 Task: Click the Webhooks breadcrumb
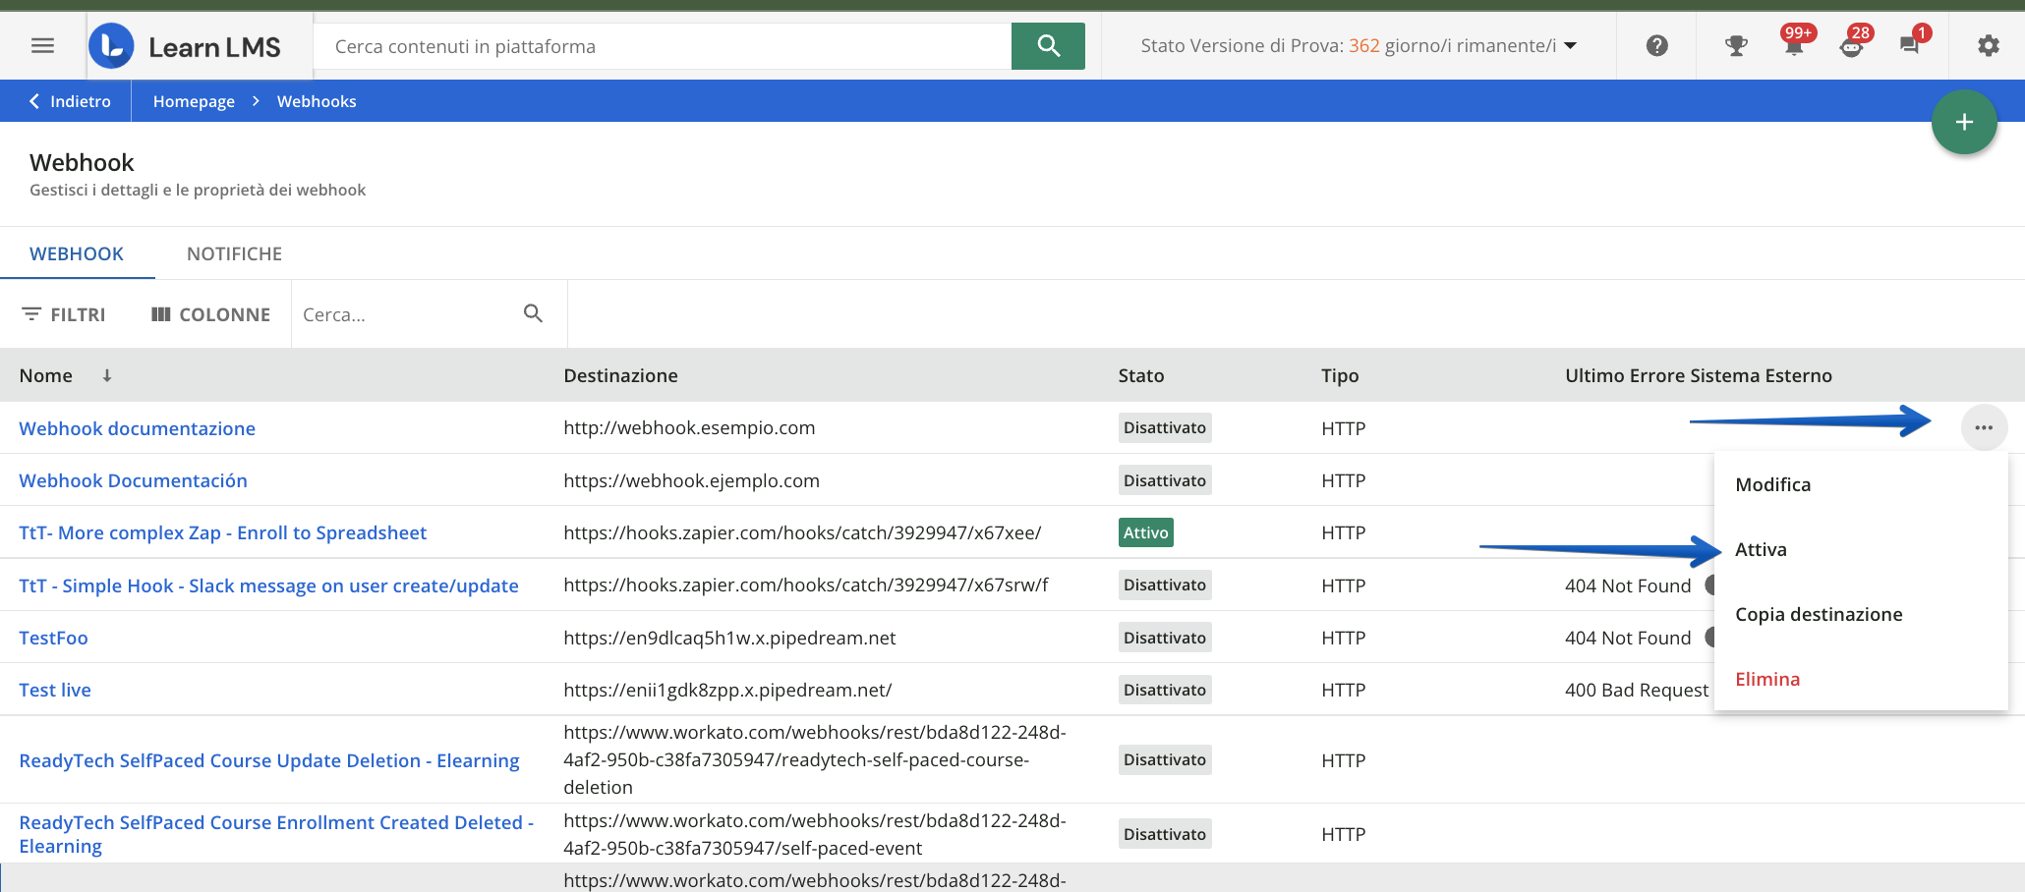click(317, 101)
